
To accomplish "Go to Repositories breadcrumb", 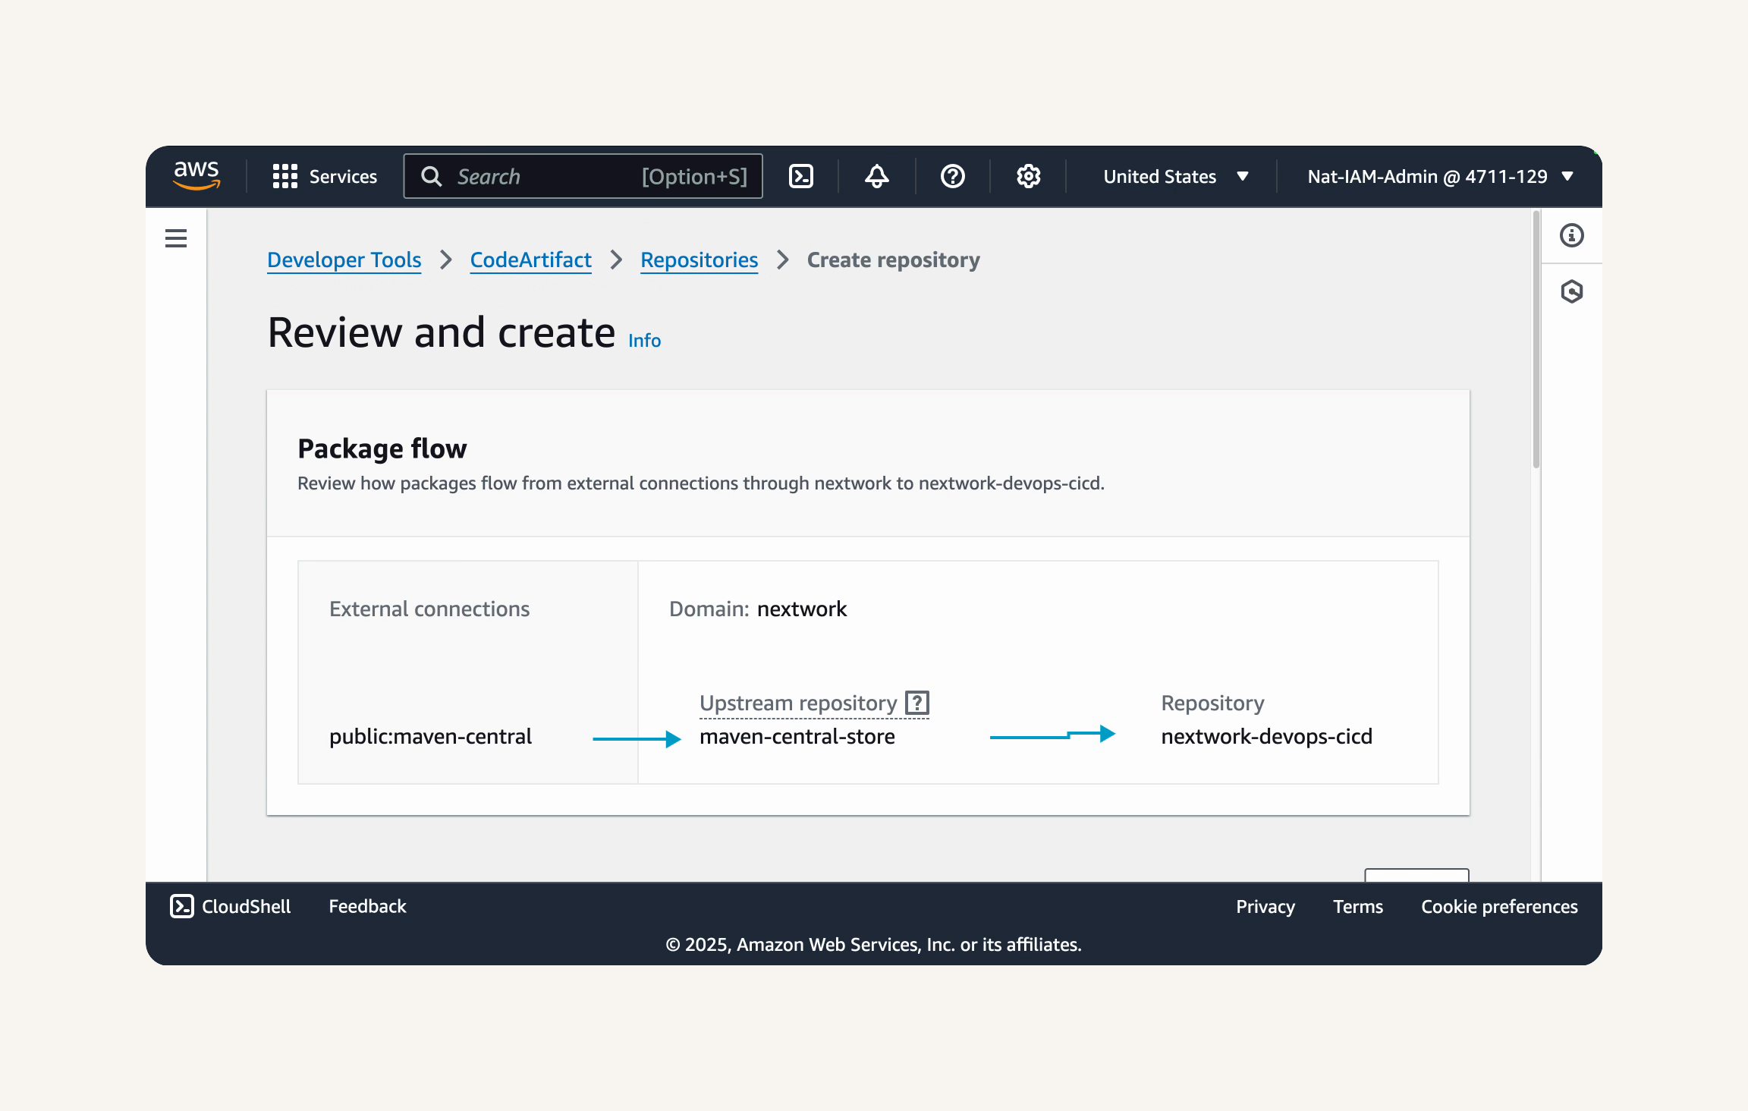I will tap(700, 260).
